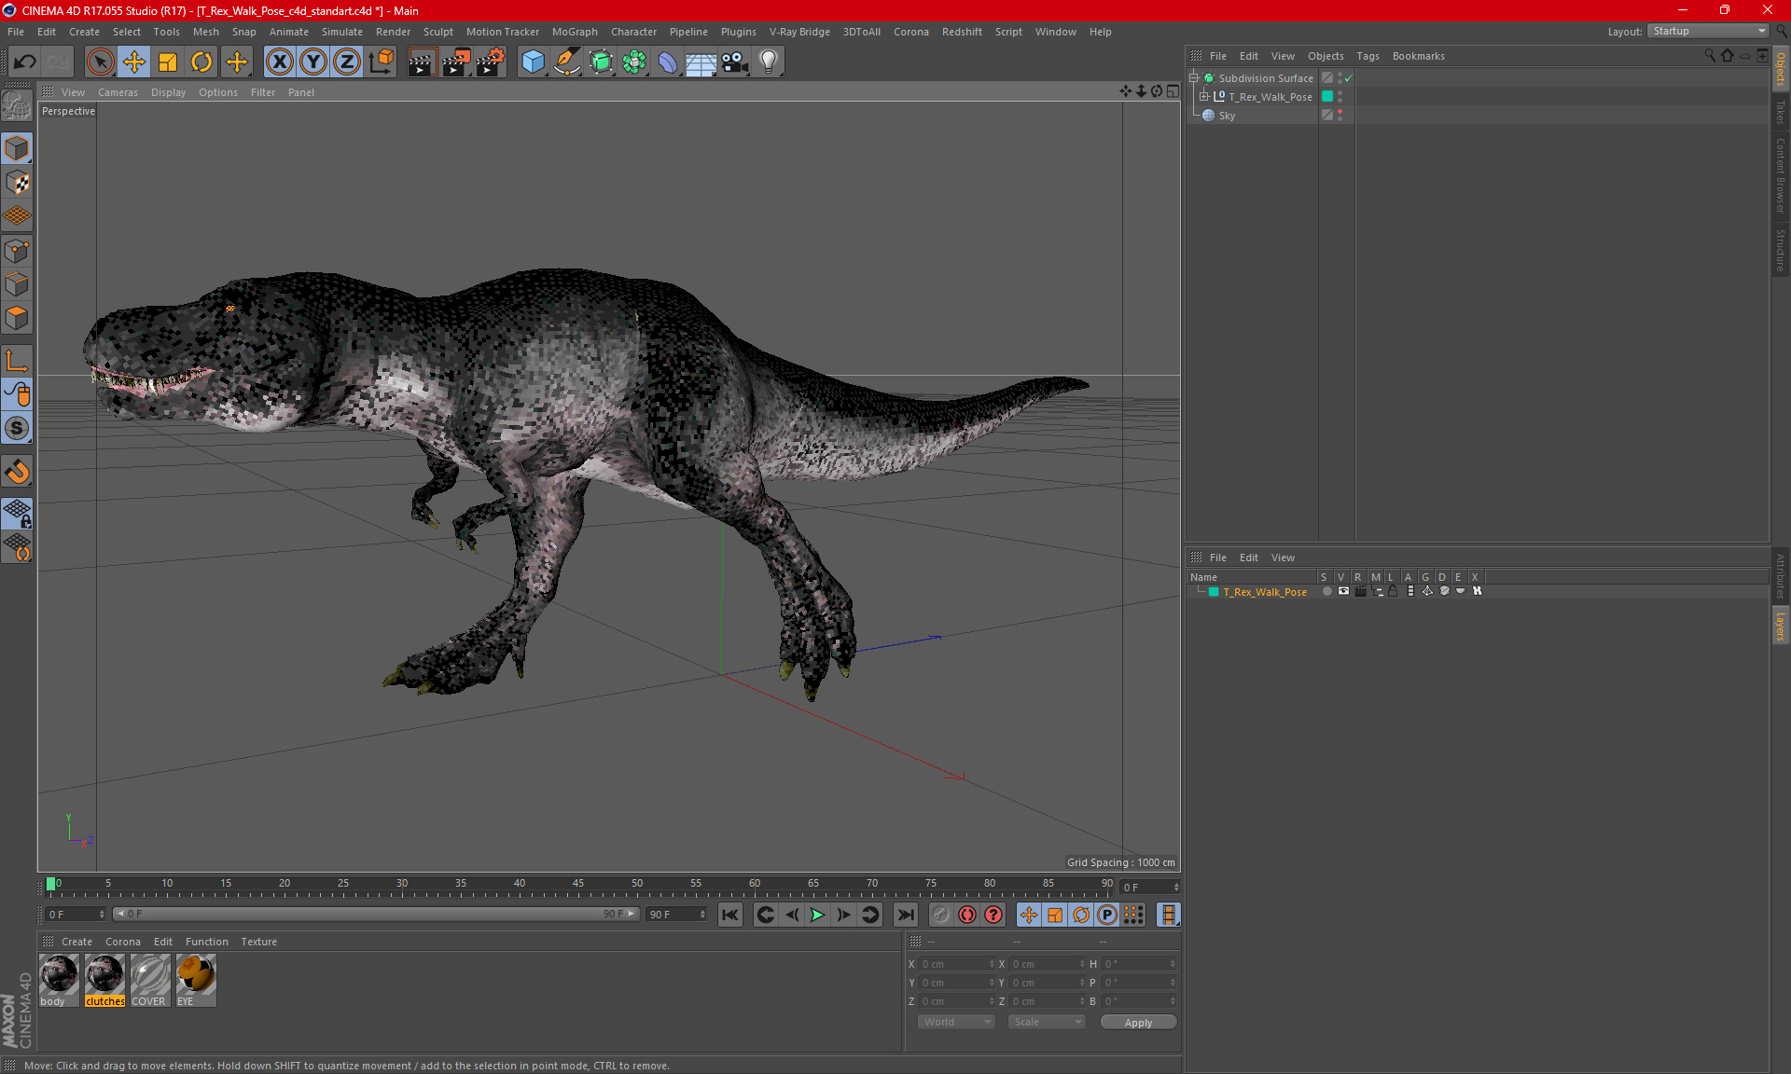Select the Live Selection tool
The image size is (1791, 1074).
[x=100, y=62]
